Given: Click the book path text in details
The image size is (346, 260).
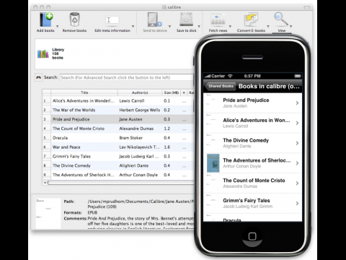Looking at the screenshot, I should coord(141,204).
